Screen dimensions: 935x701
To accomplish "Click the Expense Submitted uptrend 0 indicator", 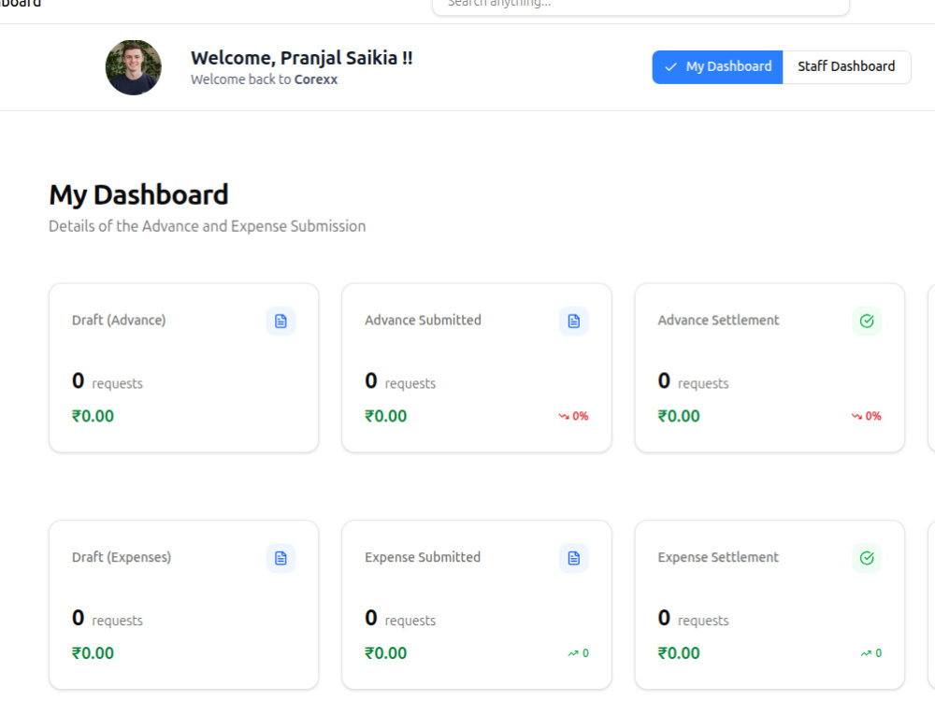I will tap(578, 653).
